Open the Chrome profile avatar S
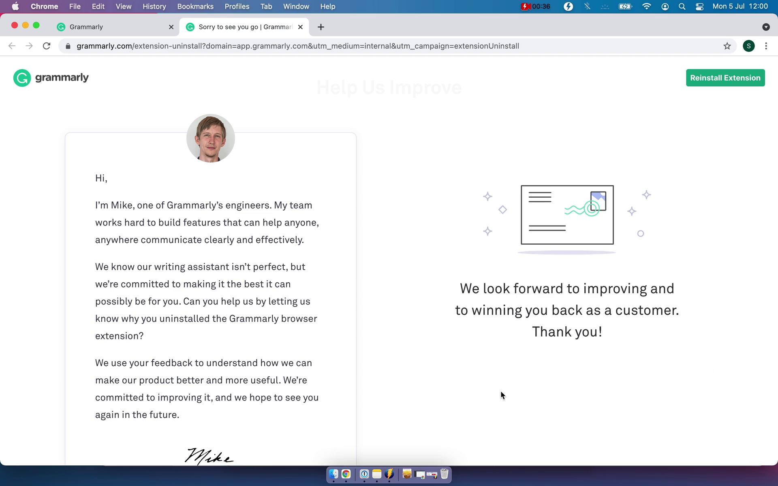 [749, 46]
